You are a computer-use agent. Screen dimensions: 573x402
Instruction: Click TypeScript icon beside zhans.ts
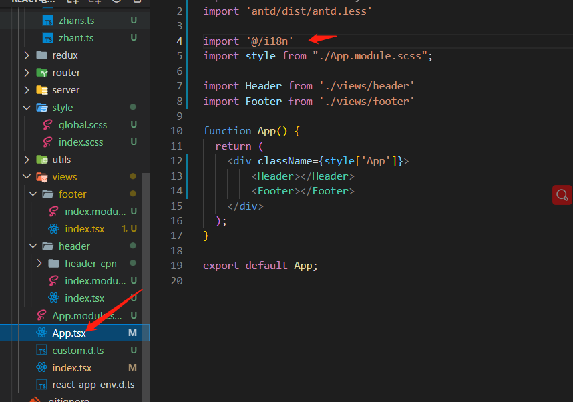tap(48, 21)
